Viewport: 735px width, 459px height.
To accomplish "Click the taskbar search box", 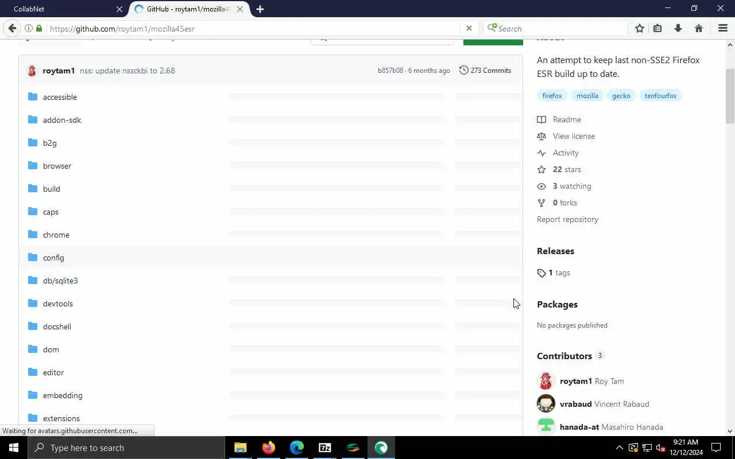I will click(126, 448).
